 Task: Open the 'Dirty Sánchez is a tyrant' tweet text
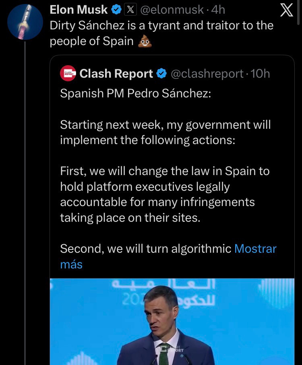coord(161,26)
